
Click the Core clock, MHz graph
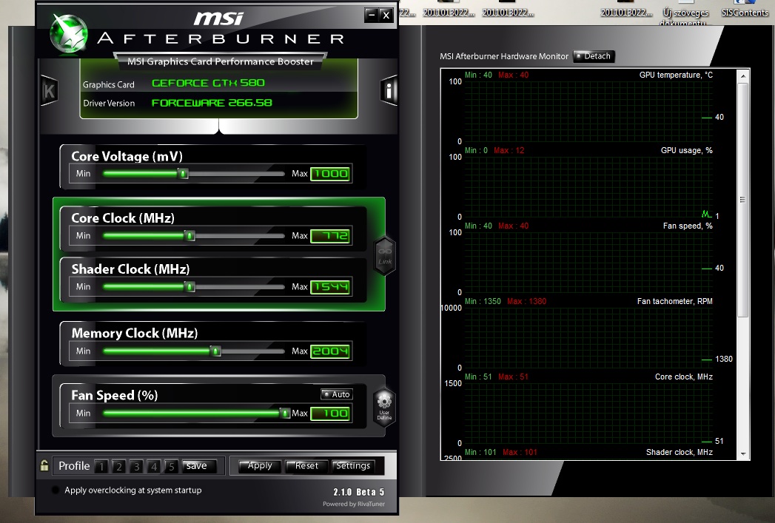(588, 414)
